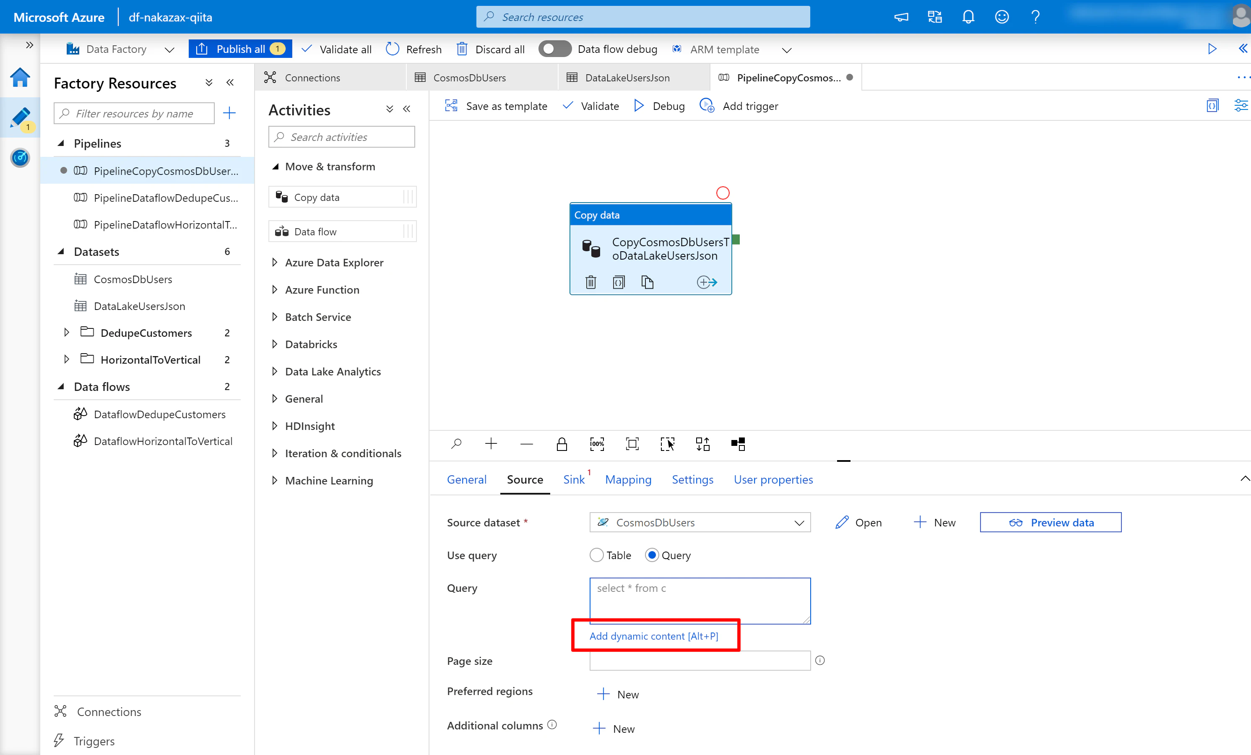Open the notifications bell
Screen dimensions: 1251x755
coord(968,17)
